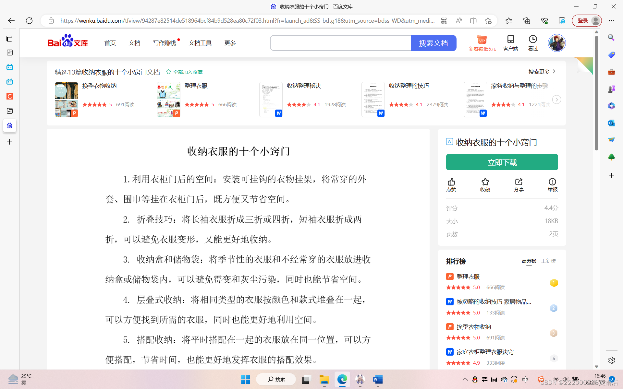Click the VIP 新客最低5元 icon
The image size is (623, 389).
(x=482, y=40)
